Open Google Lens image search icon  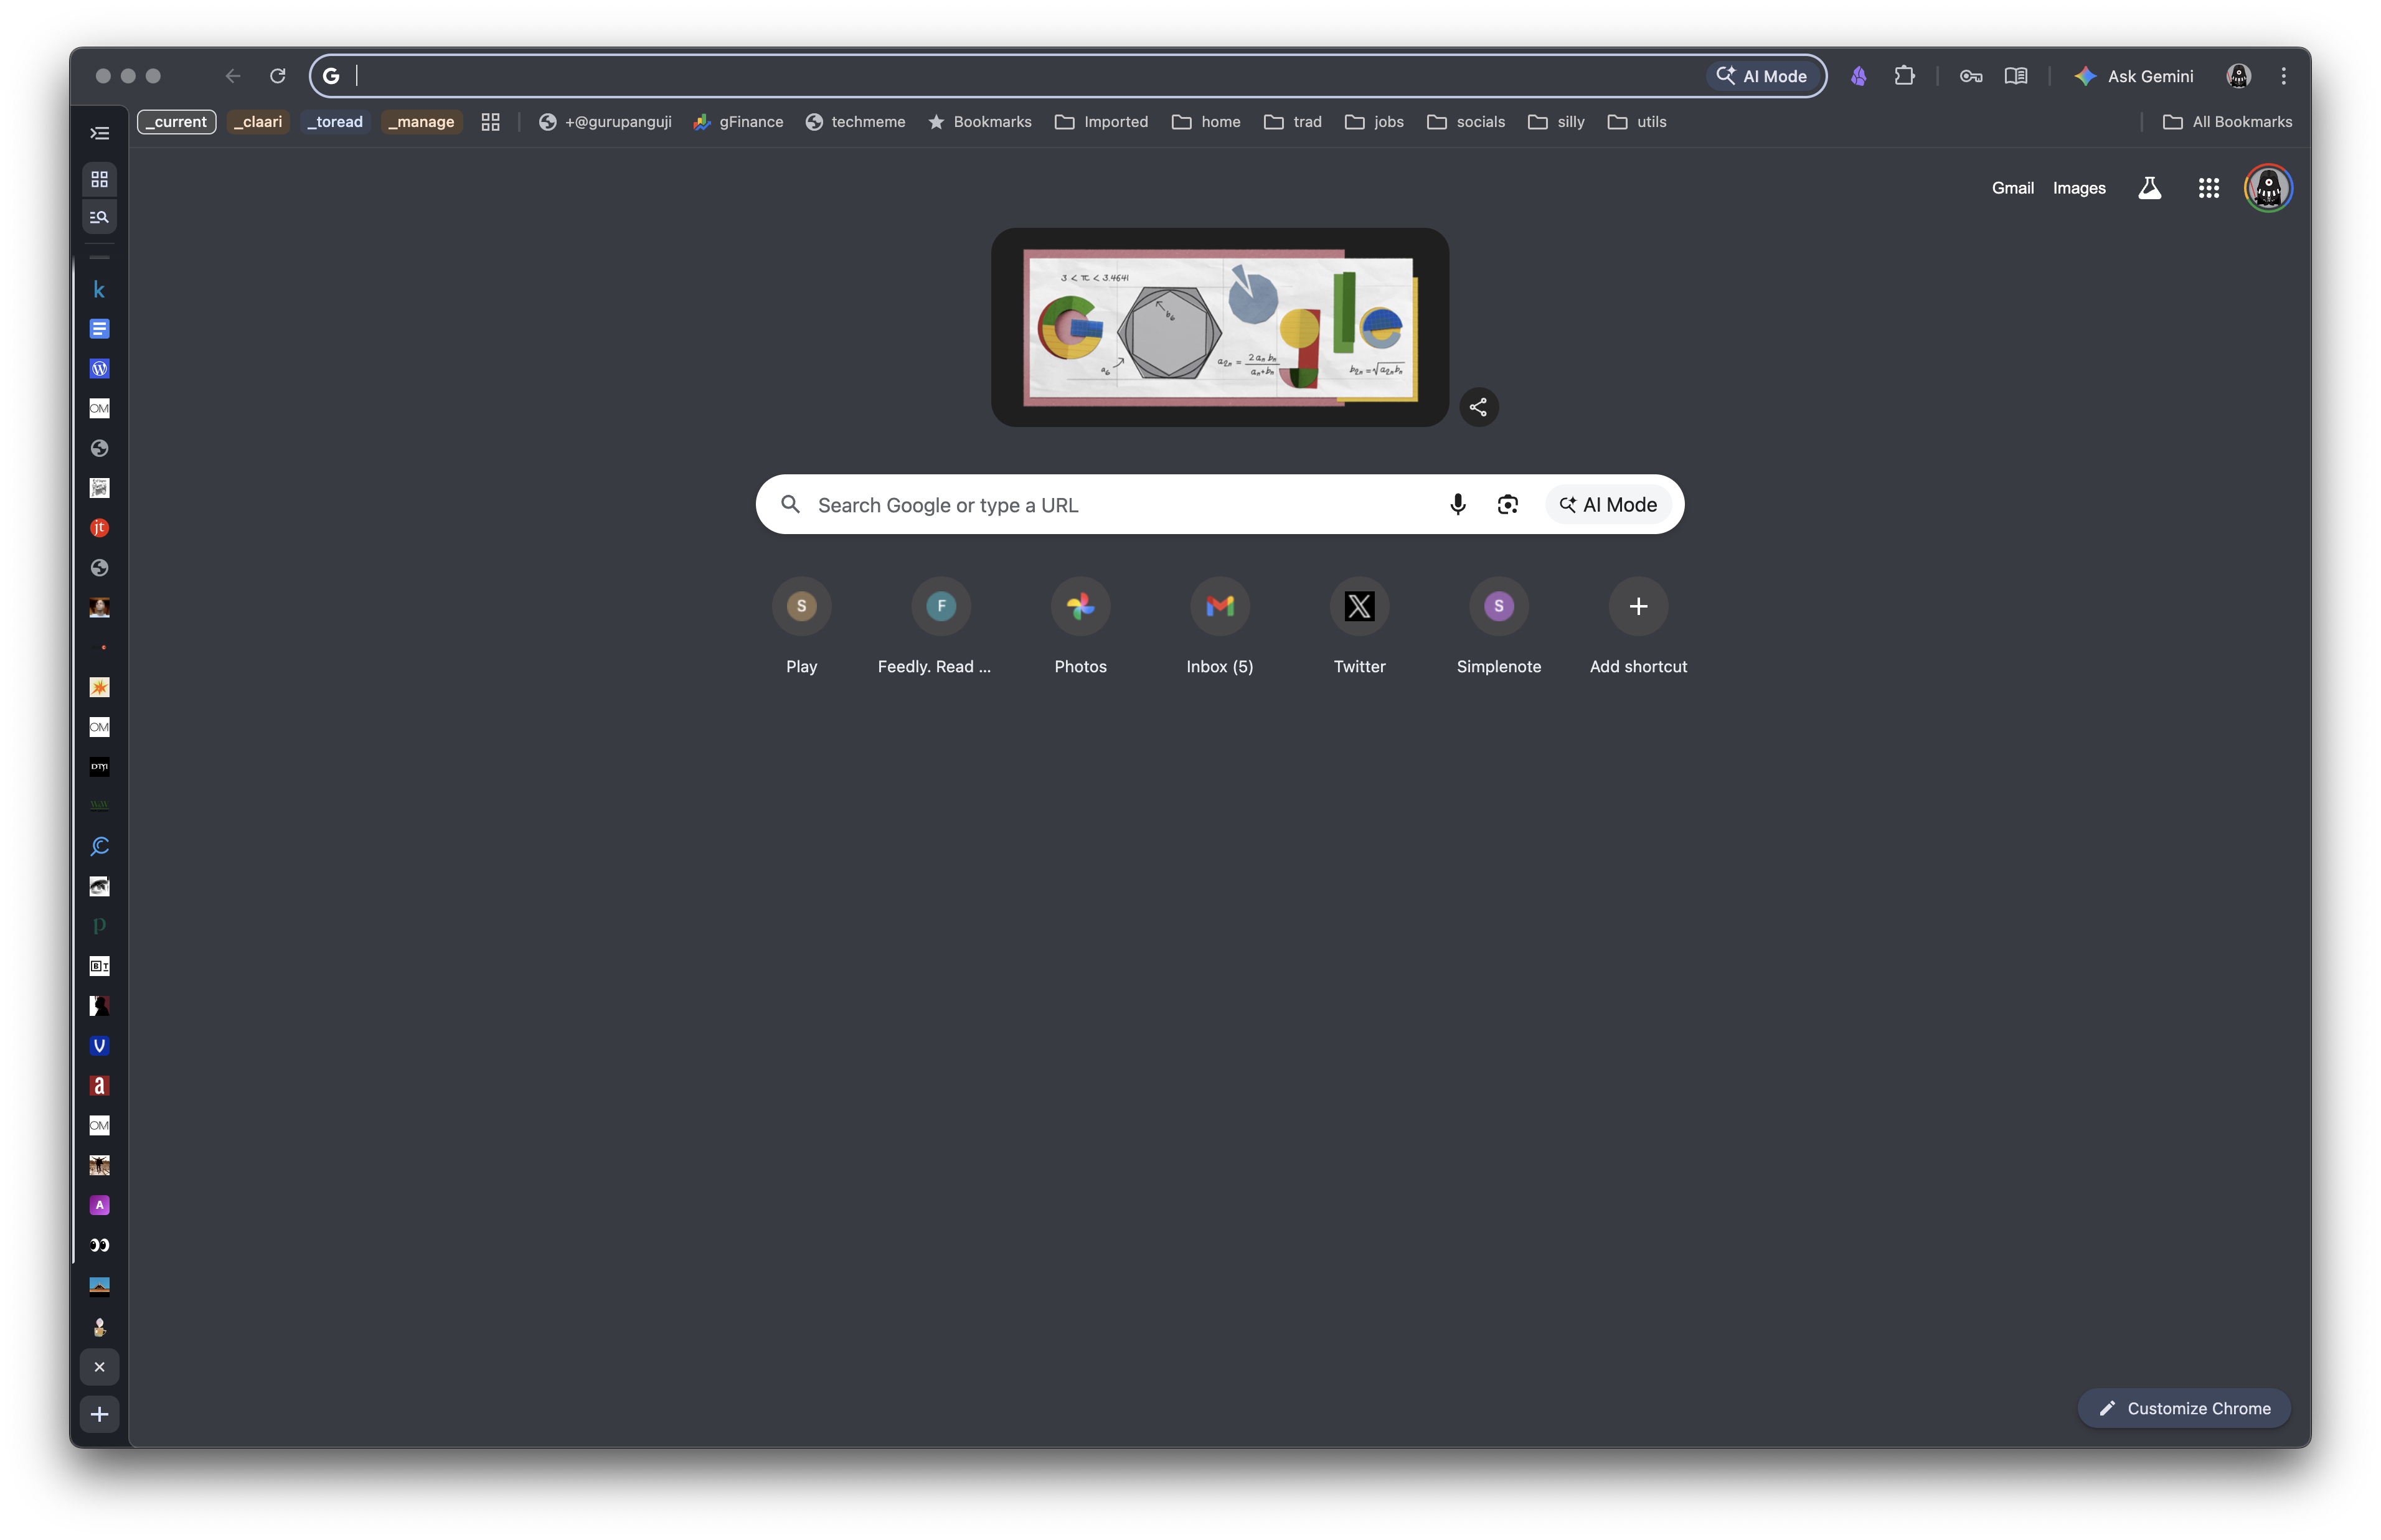tap(1507, 505)
